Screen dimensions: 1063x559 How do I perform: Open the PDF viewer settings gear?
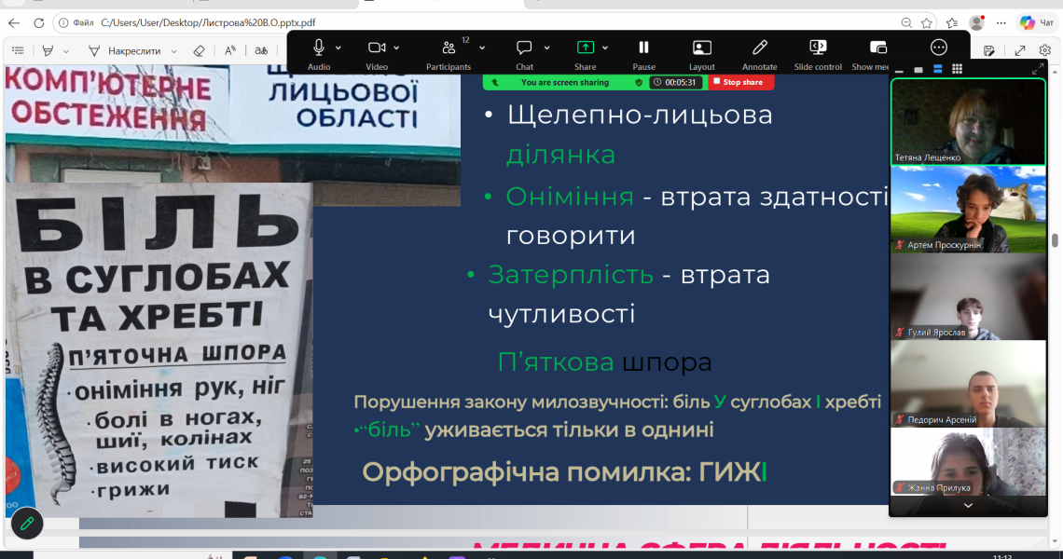click(1044, 51)
